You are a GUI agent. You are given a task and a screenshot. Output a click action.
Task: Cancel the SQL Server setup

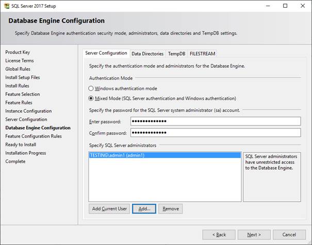[x=289, y=235]
